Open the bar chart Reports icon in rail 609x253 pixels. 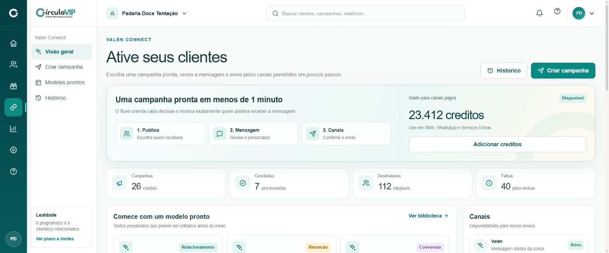(13, 129)
